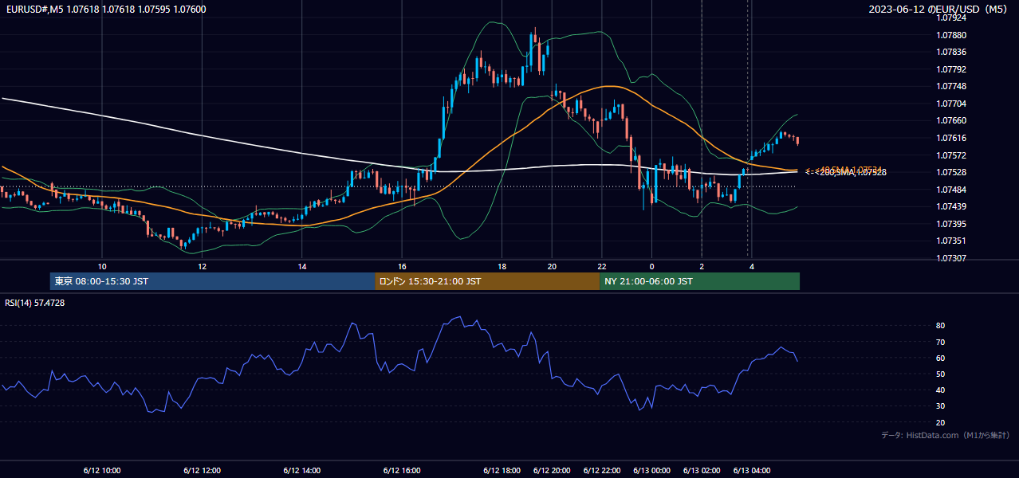Click RSI scale value 30

940,406
